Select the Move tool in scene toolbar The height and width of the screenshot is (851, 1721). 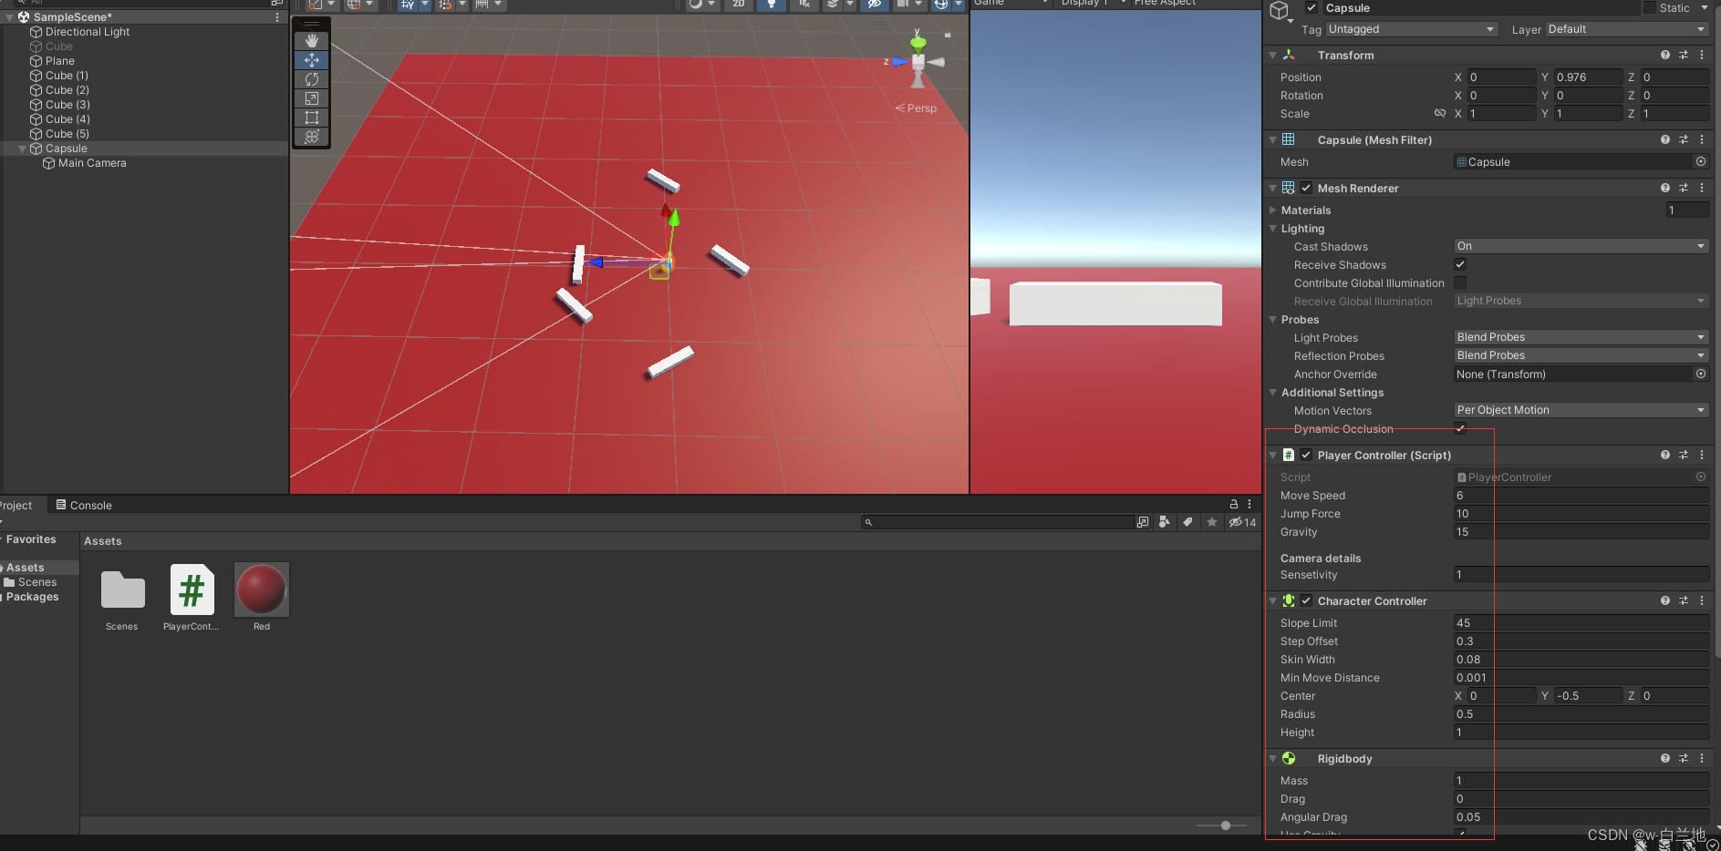(x=312, y=60)
